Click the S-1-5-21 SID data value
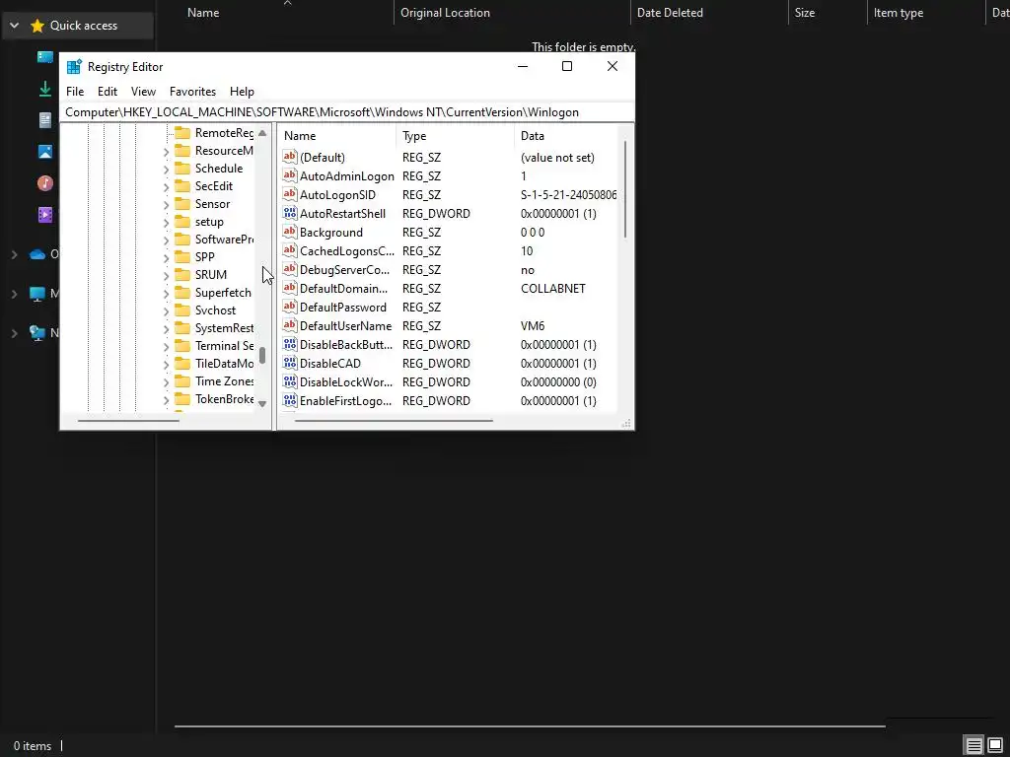1010x757 pixels. [x=568, y=194]
